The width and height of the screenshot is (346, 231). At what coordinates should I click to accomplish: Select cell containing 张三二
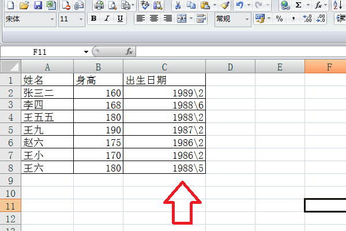pyautogui.click(x=47, y=92)
